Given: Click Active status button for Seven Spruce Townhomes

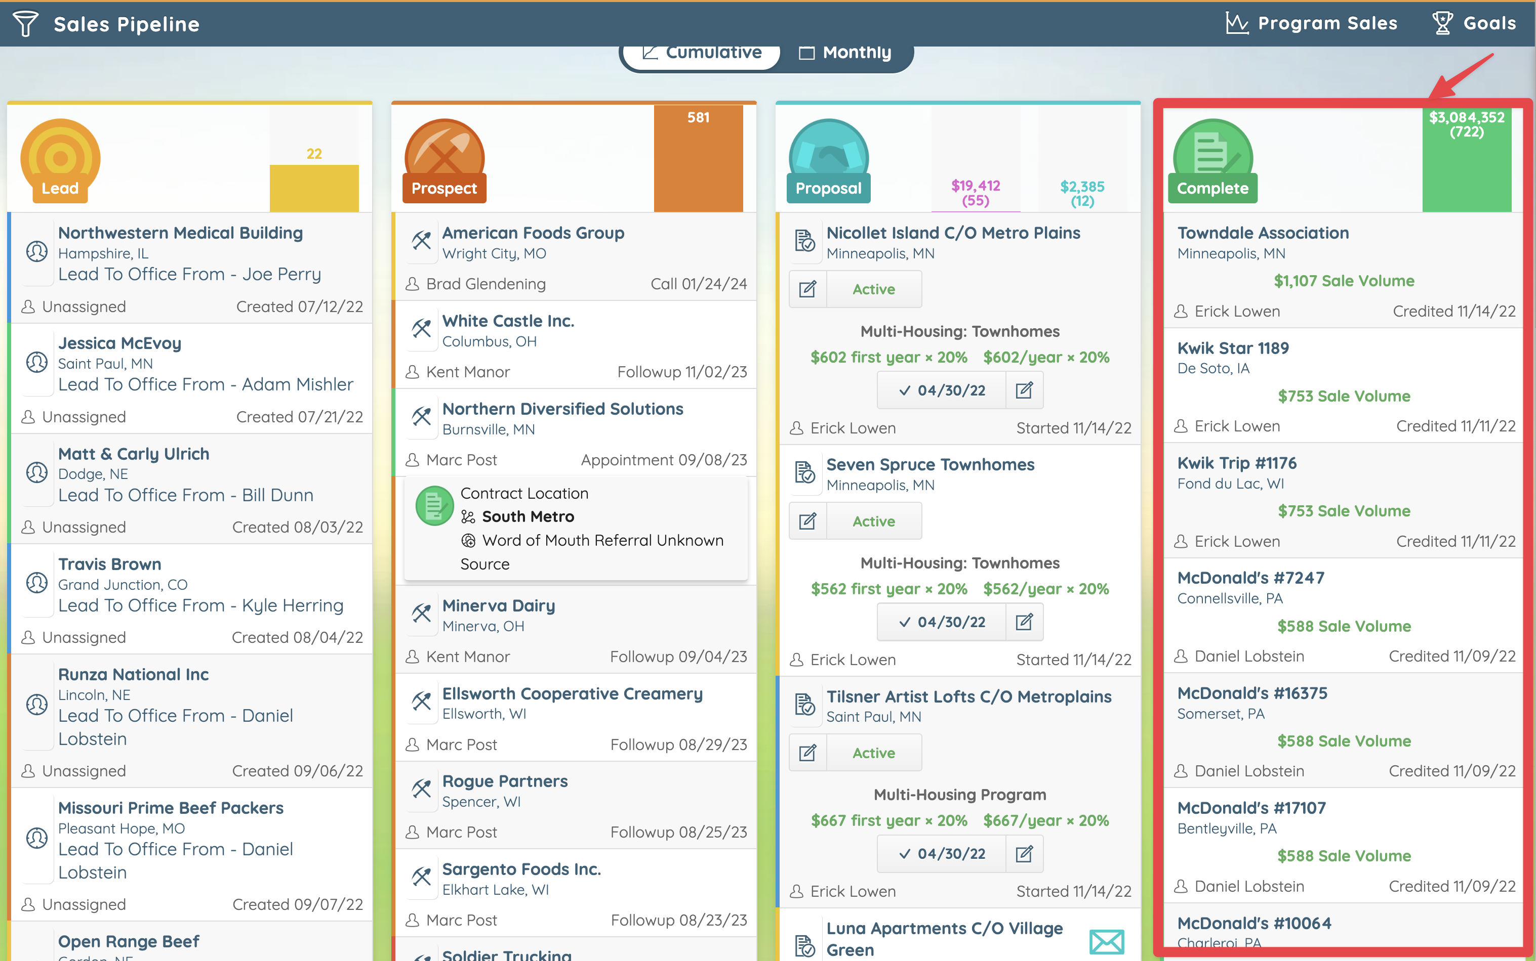Looking at the screenshot, I should [x=874, y=521].
